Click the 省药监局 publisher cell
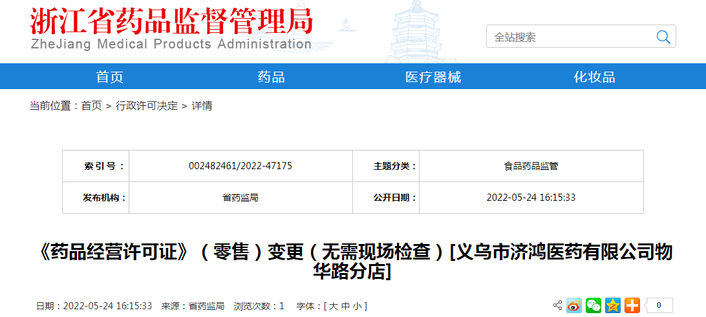Screen dimensions: 706x317 tap(241, 198)
